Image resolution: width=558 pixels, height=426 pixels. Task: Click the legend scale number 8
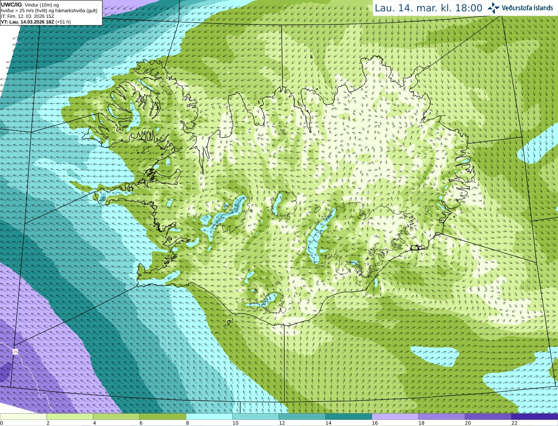pos(187,423)
